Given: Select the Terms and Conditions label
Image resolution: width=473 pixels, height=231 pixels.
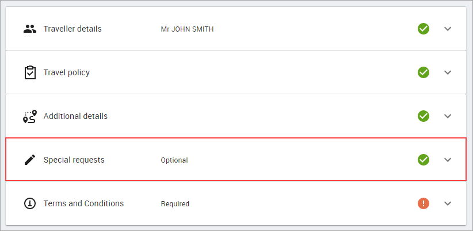Looking at the screenshot, I should pos(83,203).
